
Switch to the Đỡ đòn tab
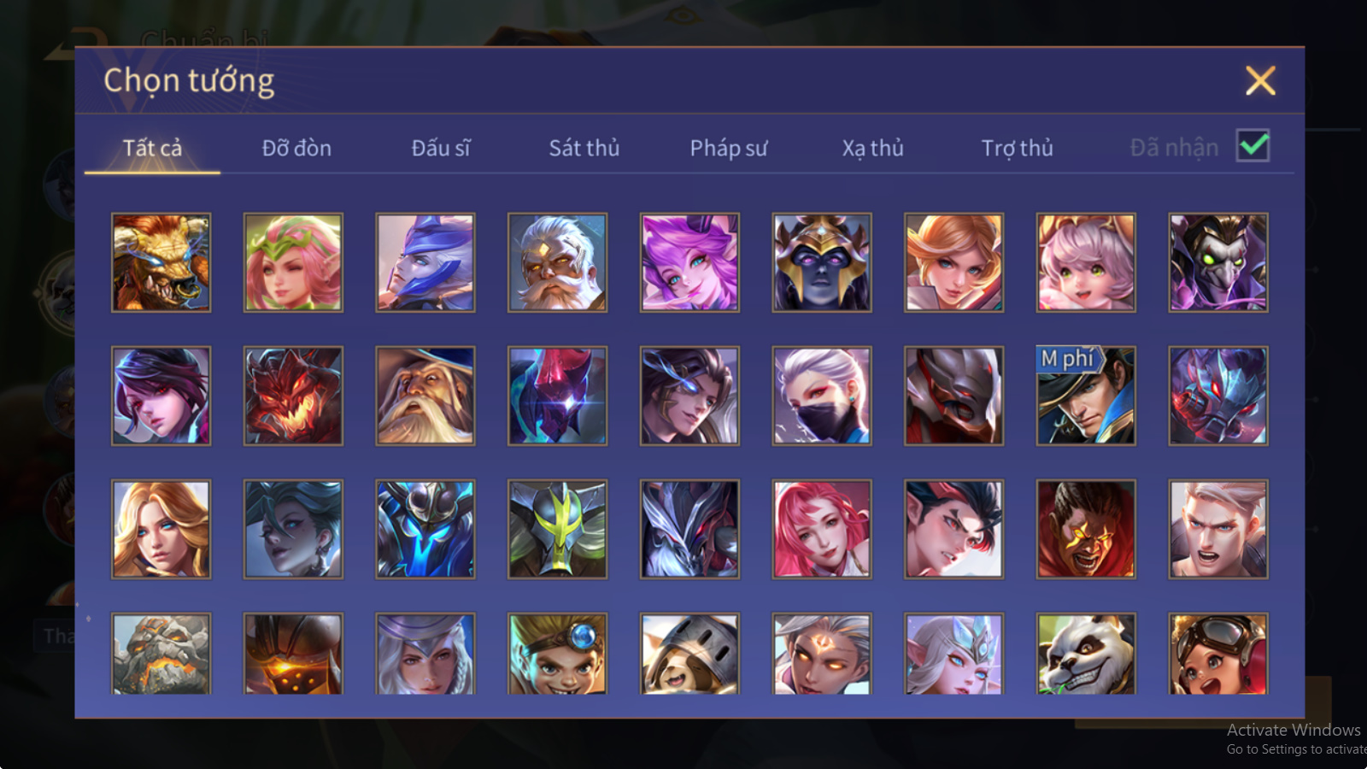coord(296,148)
